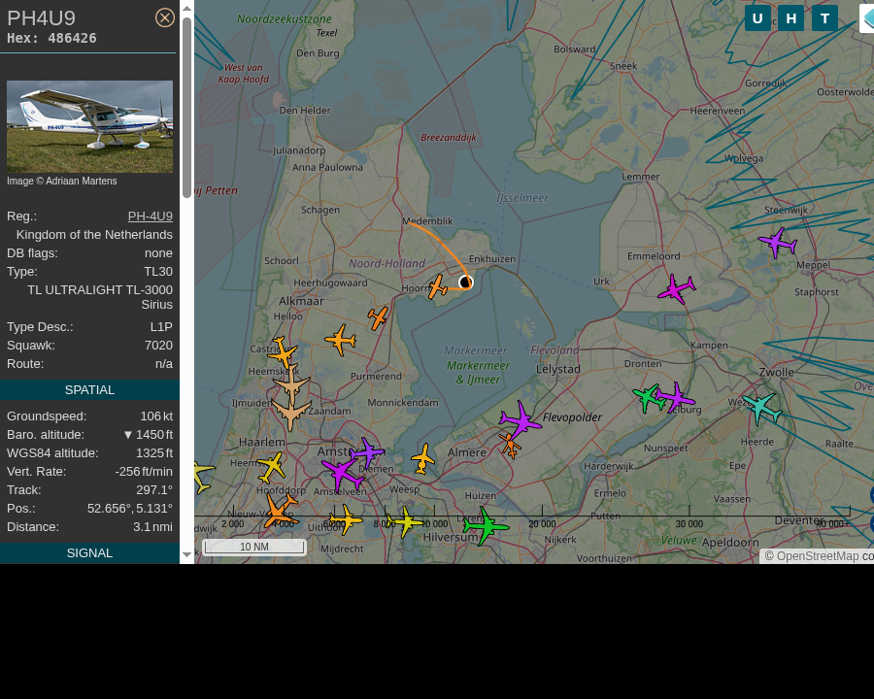Click the orange jet below Hoofddorp
Viewport: 874px width, 699px height.
[x=280, y=512]
